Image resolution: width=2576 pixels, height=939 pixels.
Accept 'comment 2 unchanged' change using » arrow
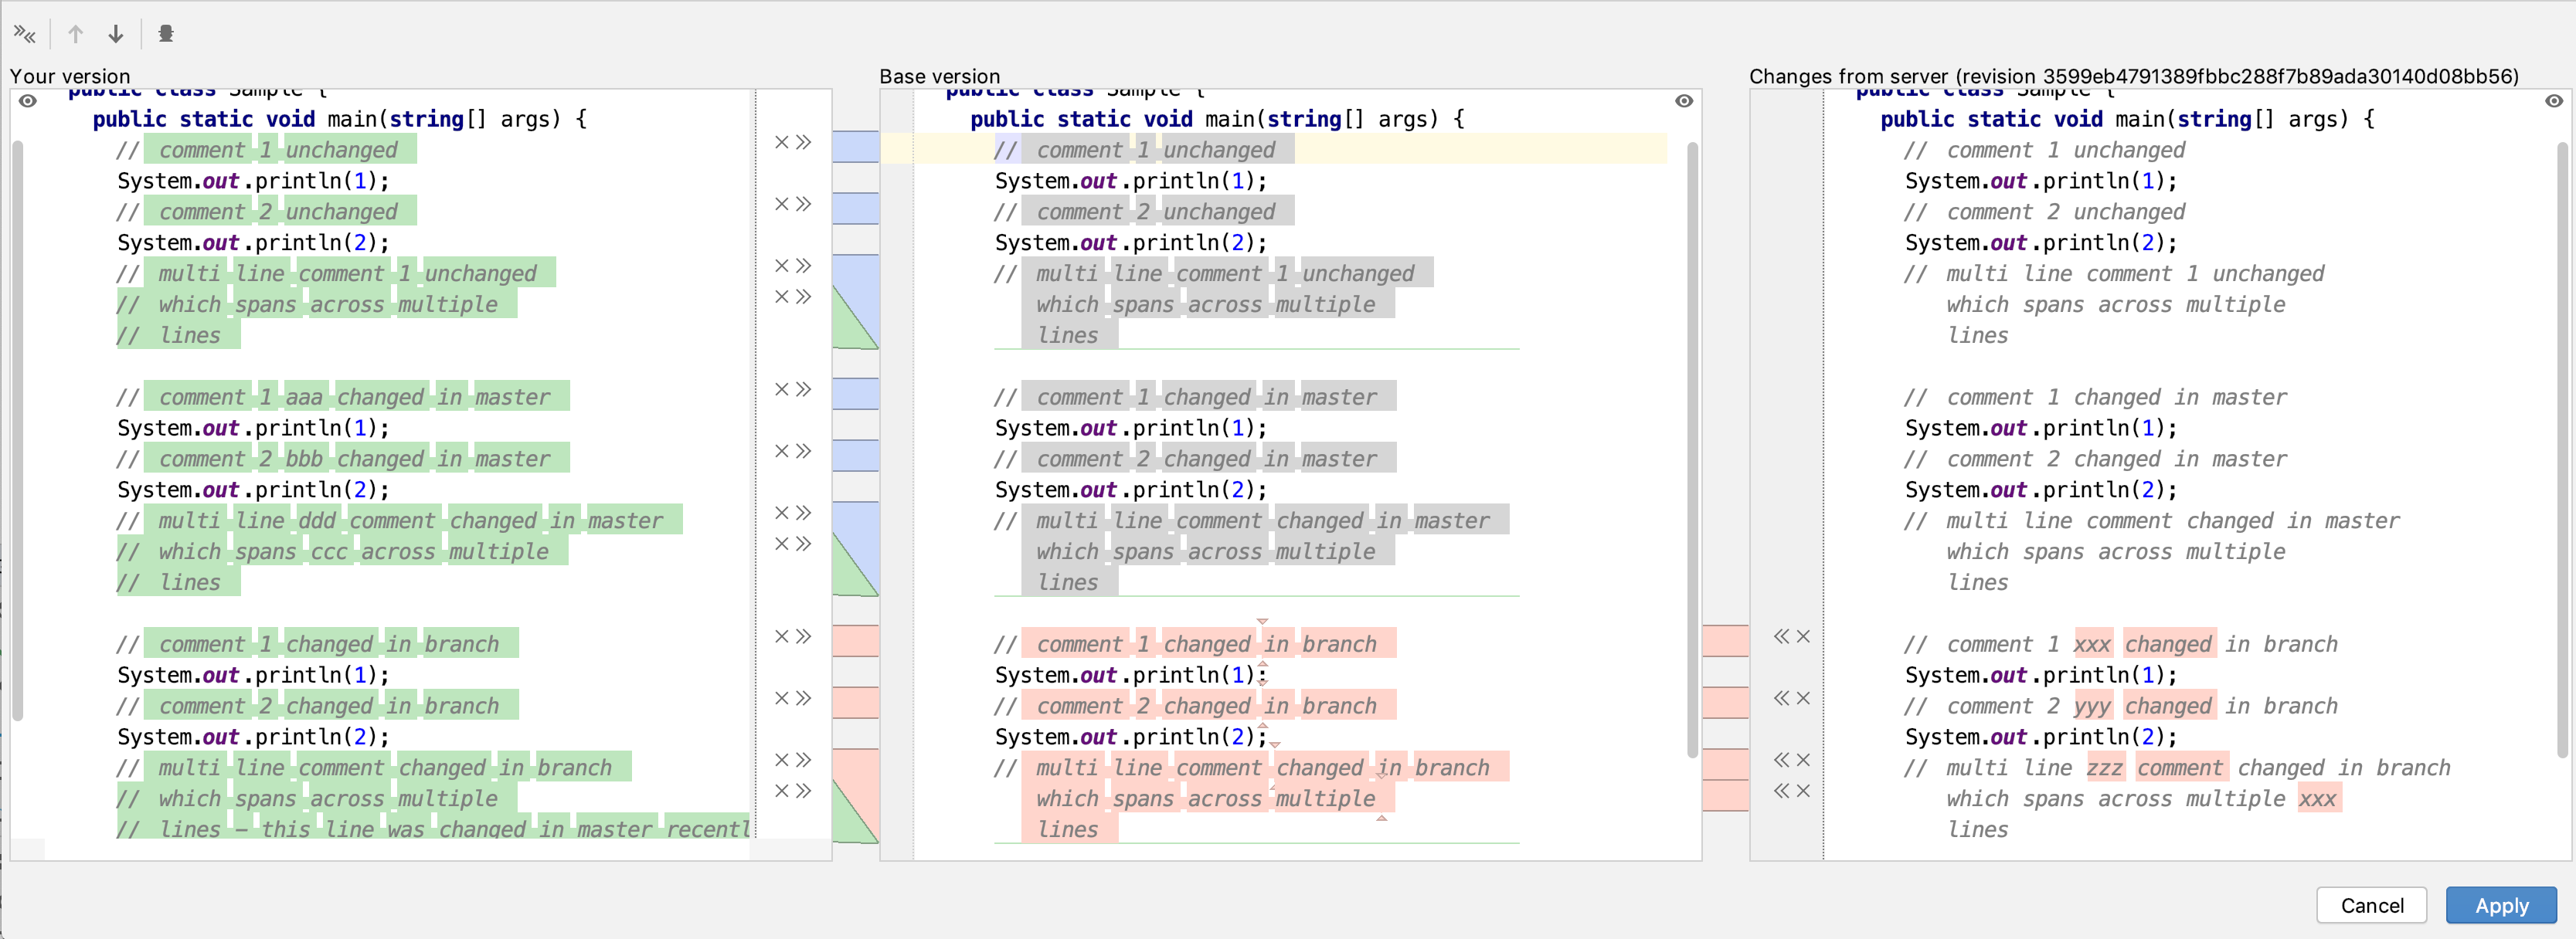tap(803, 205)
